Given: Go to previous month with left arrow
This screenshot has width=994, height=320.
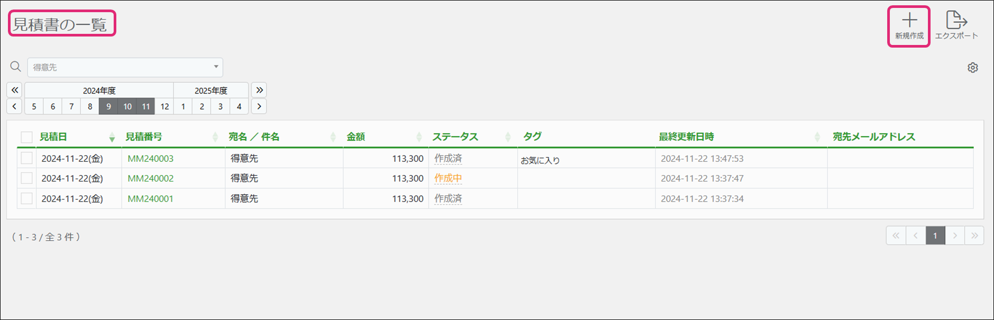Looking at the screenshot, I should (x=15, y=106).
